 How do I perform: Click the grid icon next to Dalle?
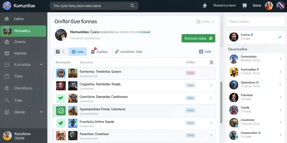tap(201, 52)
